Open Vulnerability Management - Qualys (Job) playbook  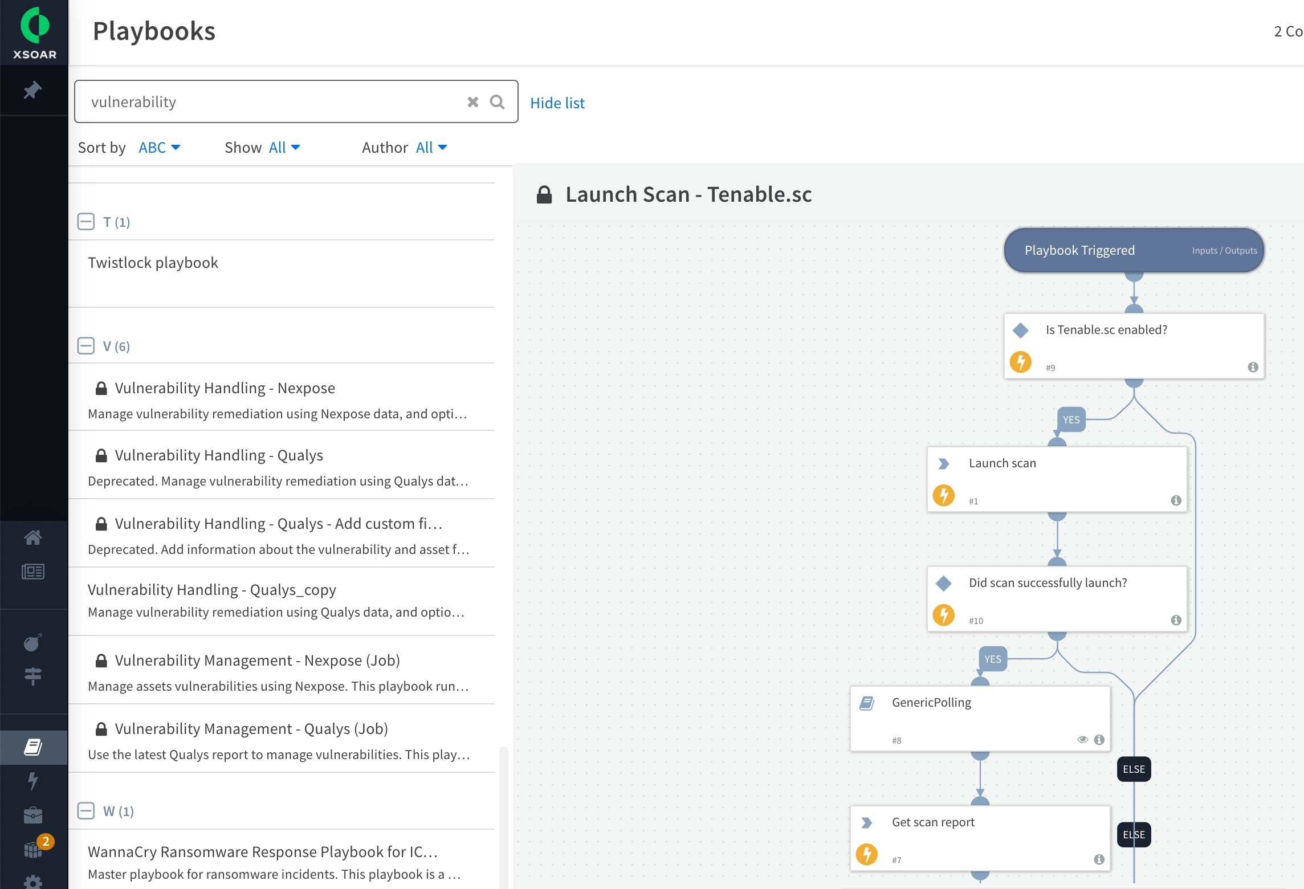coord(282,739)
